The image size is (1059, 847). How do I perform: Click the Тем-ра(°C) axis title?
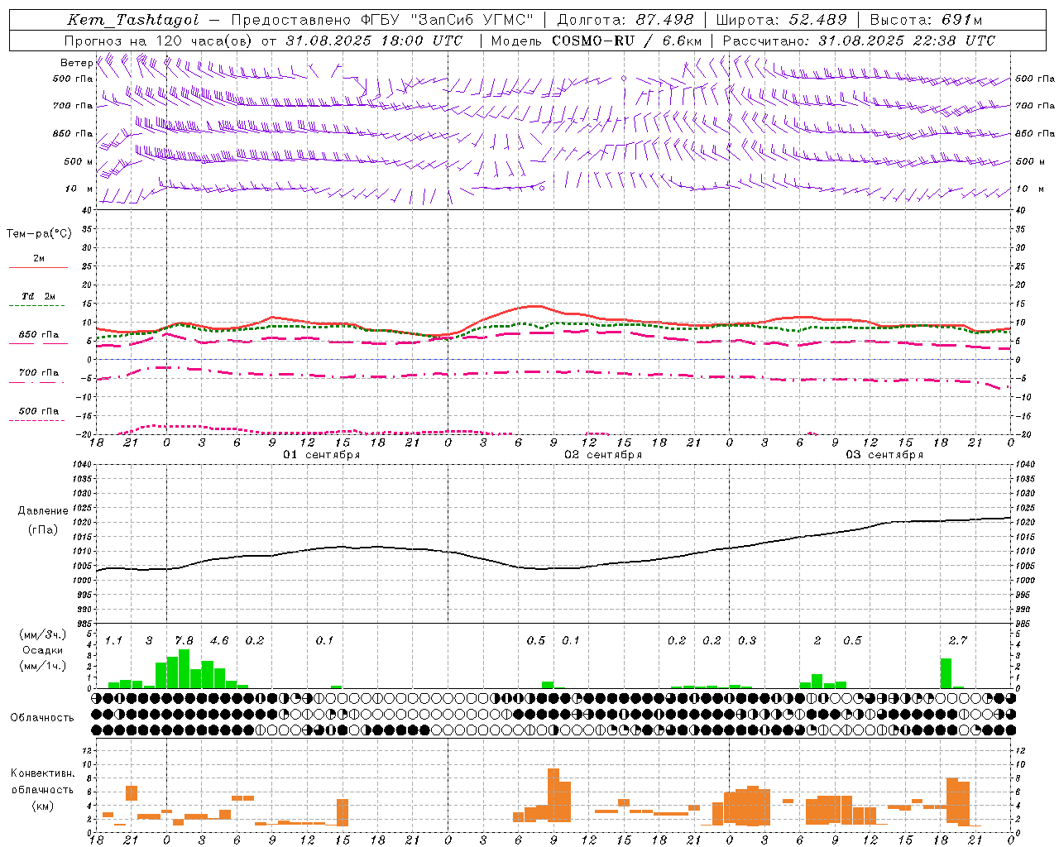click(39, 234)
